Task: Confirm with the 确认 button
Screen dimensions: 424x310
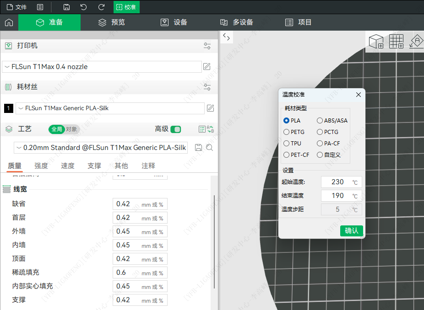Action: 352,231
